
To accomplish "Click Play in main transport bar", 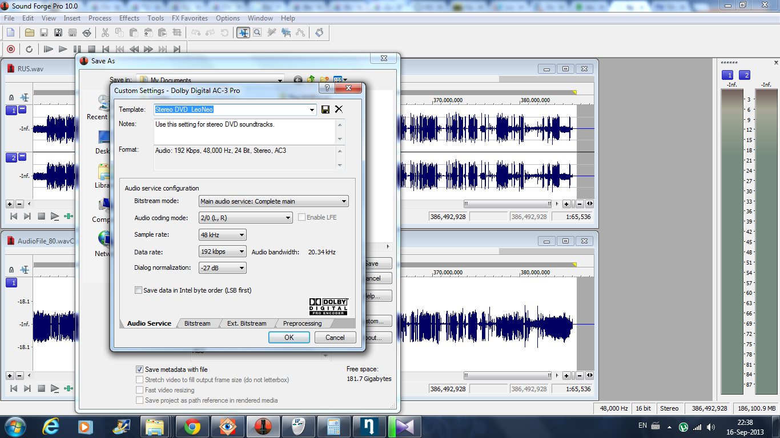I will click(63, 49).
